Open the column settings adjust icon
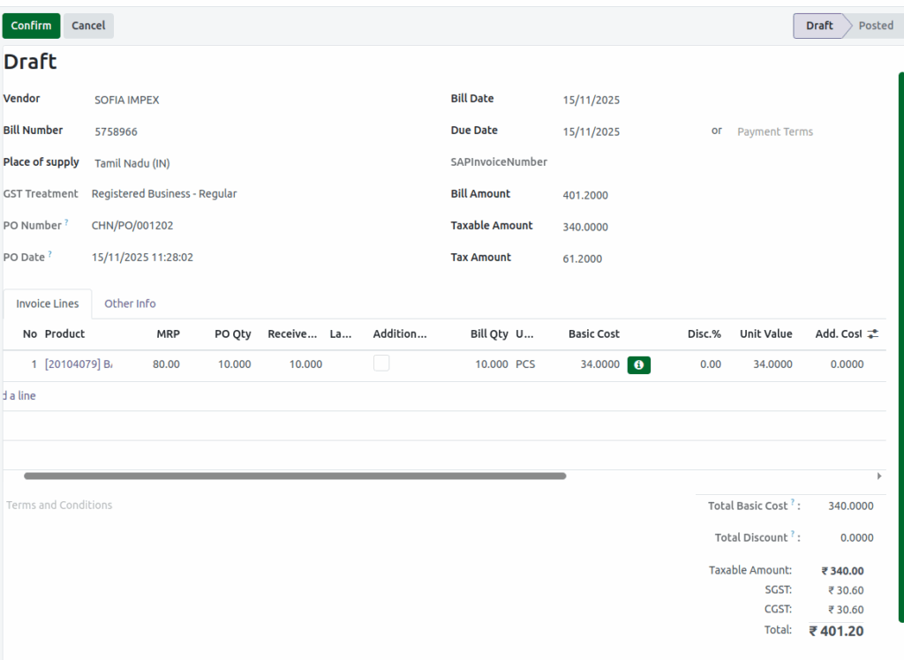 coord(873,334)
